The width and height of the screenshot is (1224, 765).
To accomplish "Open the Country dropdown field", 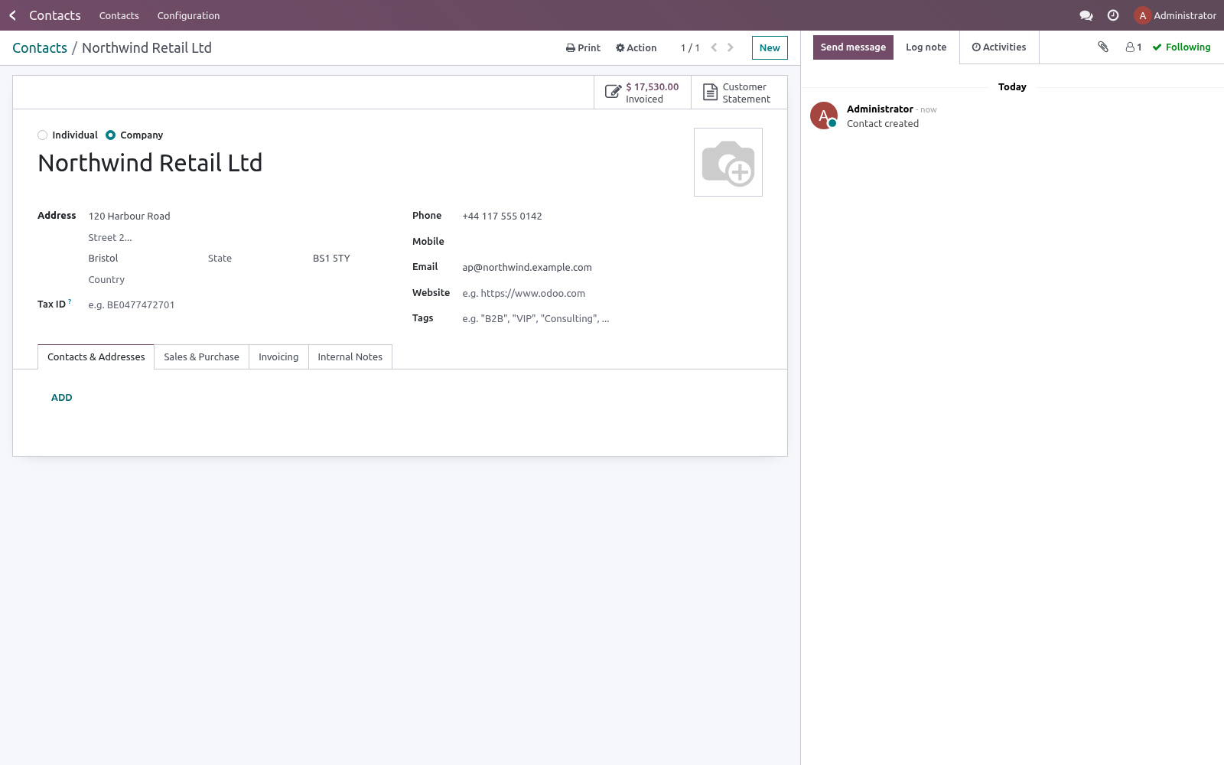I will (237, 280).
